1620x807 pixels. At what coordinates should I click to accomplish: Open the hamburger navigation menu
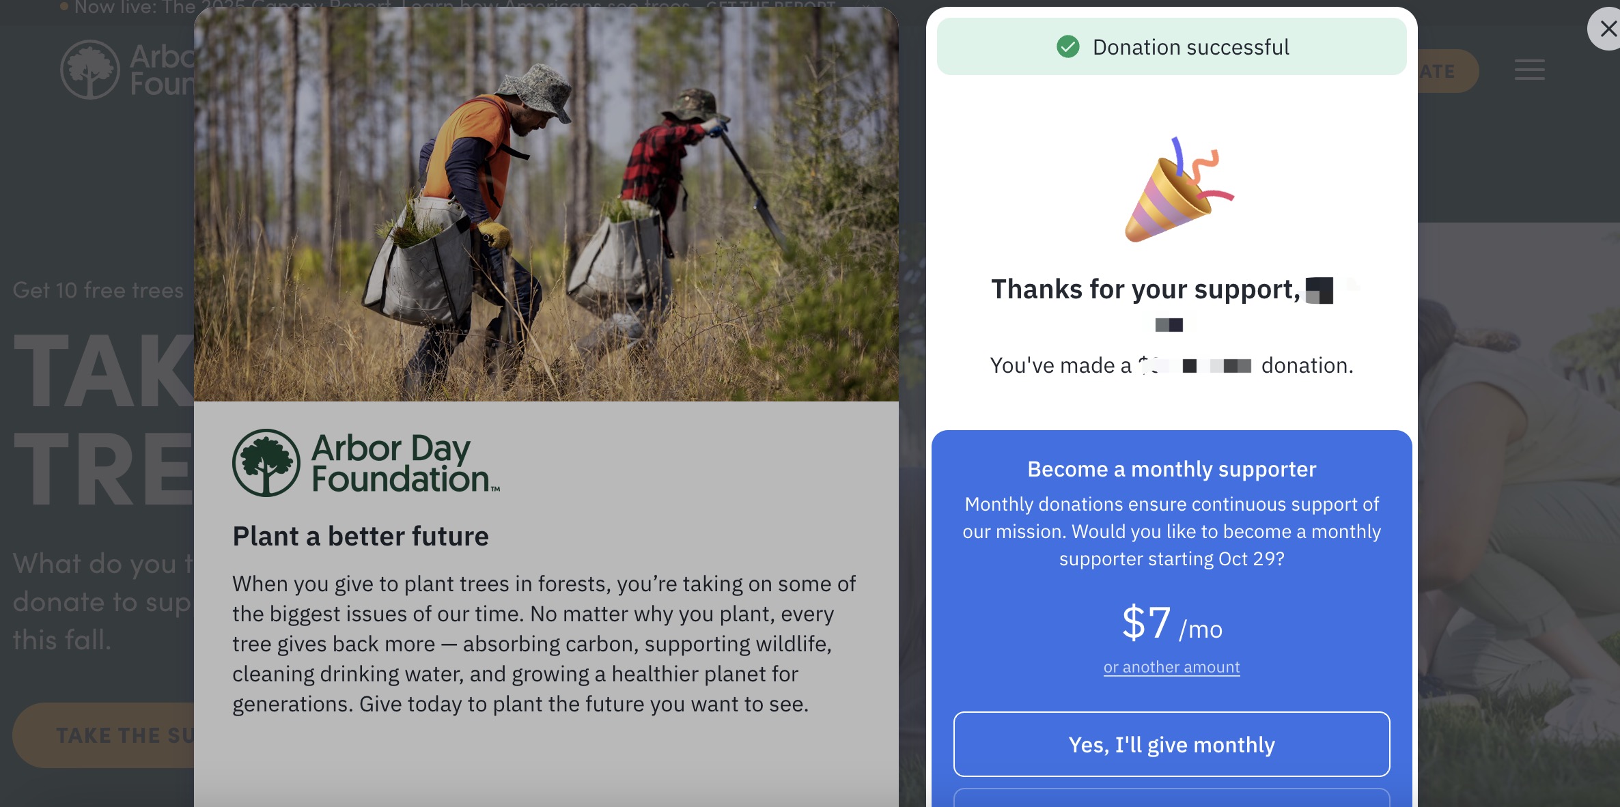tap(1529, 70)
